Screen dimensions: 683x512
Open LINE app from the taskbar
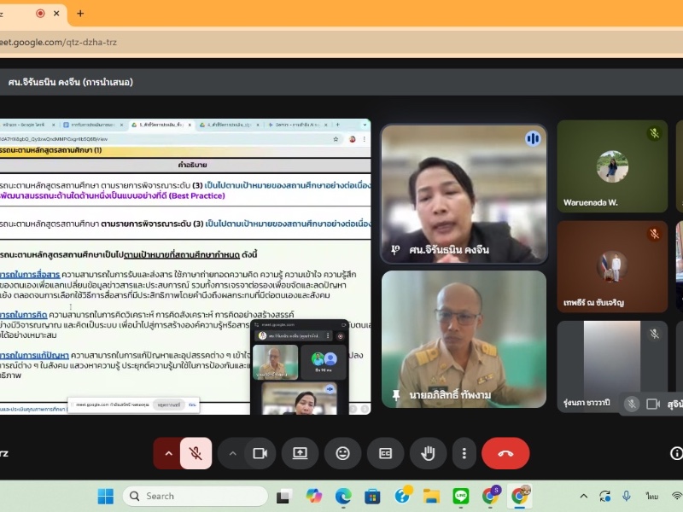click(x=461, y=496)
